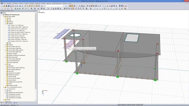This screenshot has width=189, height=106.
Task: Open the CC4 load case dropdown
Action: coord(64,6)
